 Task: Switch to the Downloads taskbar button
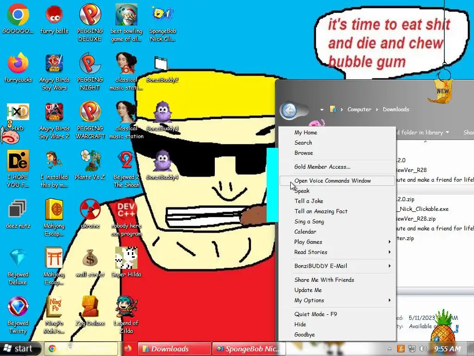(x=175, y=349)
